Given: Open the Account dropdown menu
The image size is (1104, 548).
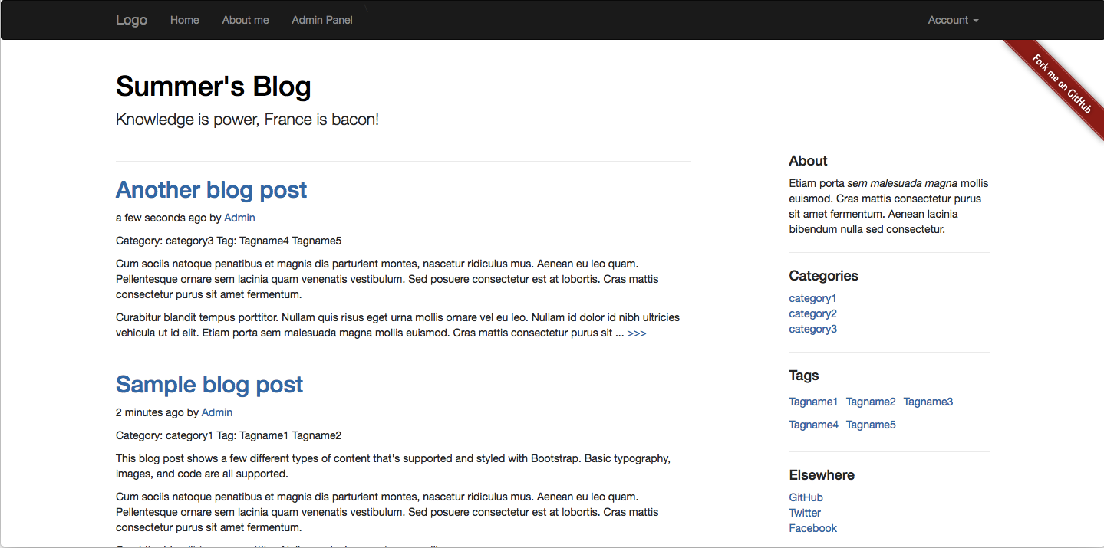Looking at the screenshot, I should coord(951,20).
